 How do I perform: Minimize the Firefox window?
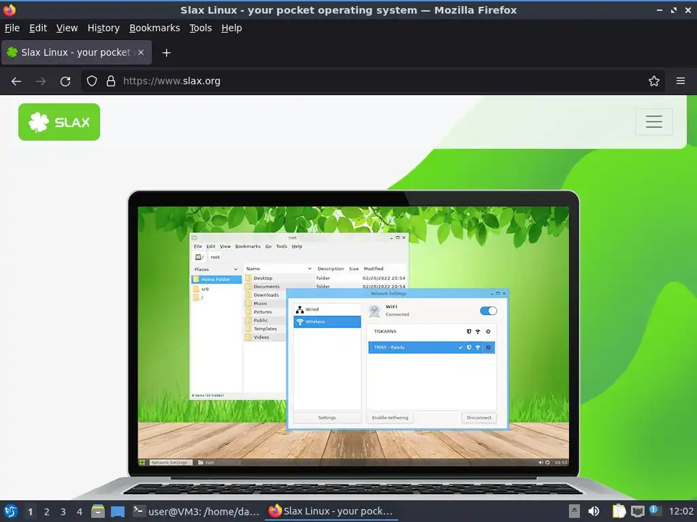click(660, 10)
